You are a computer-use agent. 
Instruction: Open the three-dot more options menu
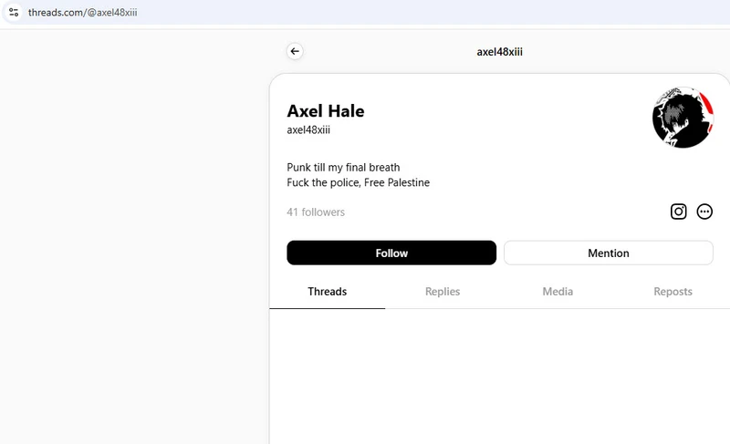click(x=704, y=212)
